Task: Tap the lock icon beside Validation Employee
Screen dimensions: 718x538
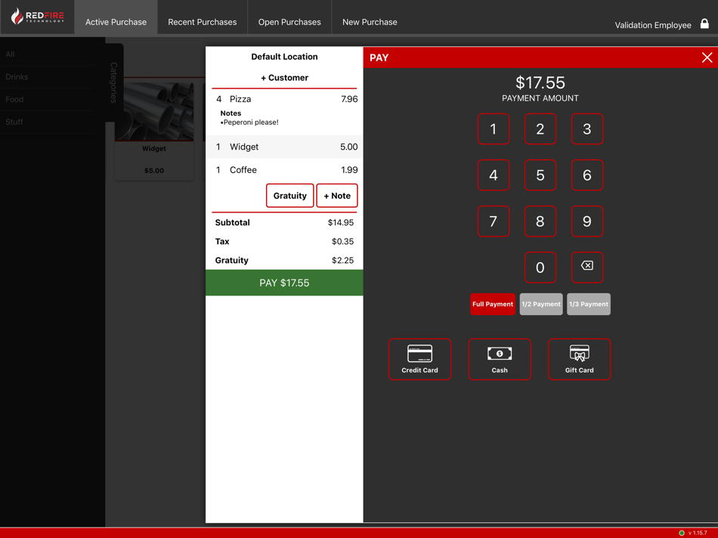Action: tap(704, 24)
